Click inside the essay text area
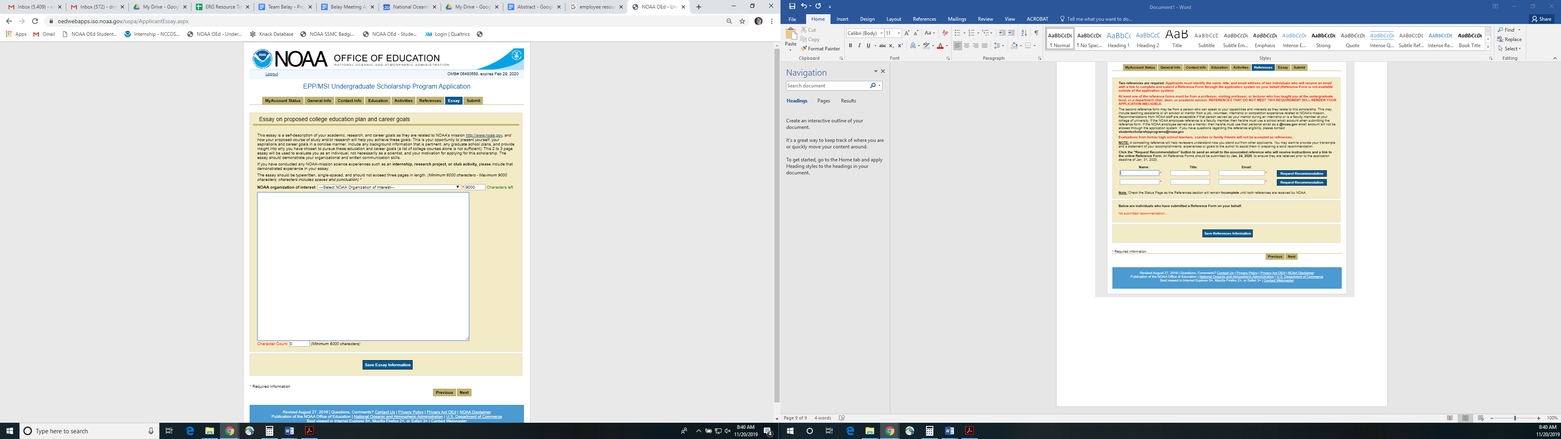Screen dimensions: 1561x439 point(363,267)
